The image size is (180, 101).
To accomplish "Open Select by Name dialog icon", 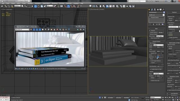I will tap(26, 6).
